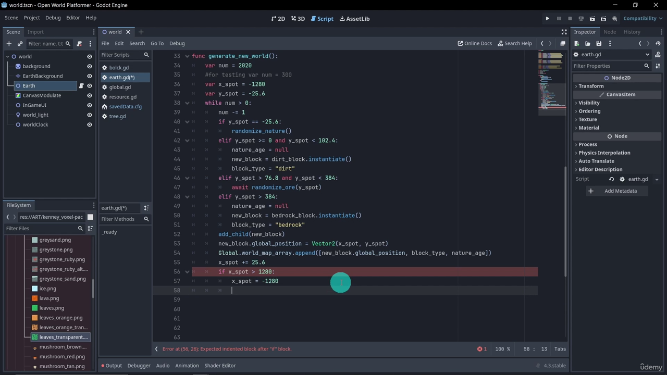The image size is (667, 375).
Task: Toggle distraction-free mode in the script editor
Action: pos(564,32)
